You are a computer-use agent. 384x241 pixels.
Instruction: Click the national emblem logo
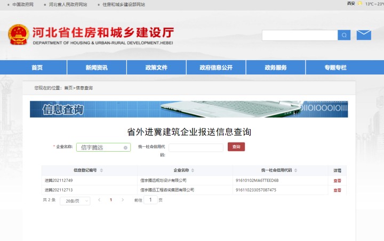pos(18,35)
